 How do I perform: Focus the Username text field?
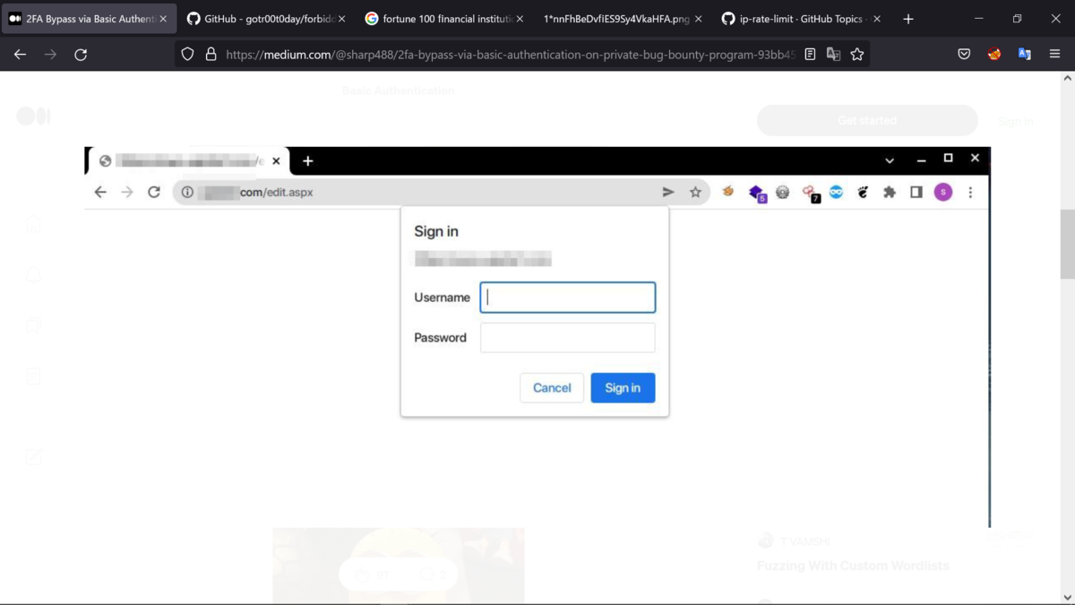(x=567, y=297)
